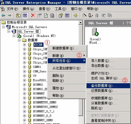Open the 文件(F) menu
The height and width of the screenshot is (124, 131).
pos(12,9)
